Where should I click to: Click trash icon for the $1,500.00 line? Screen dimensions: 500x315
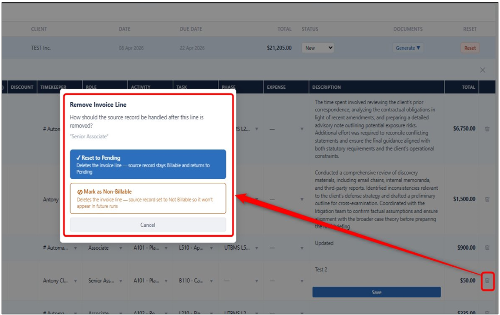pyautogui.click(x=487, y=199)
